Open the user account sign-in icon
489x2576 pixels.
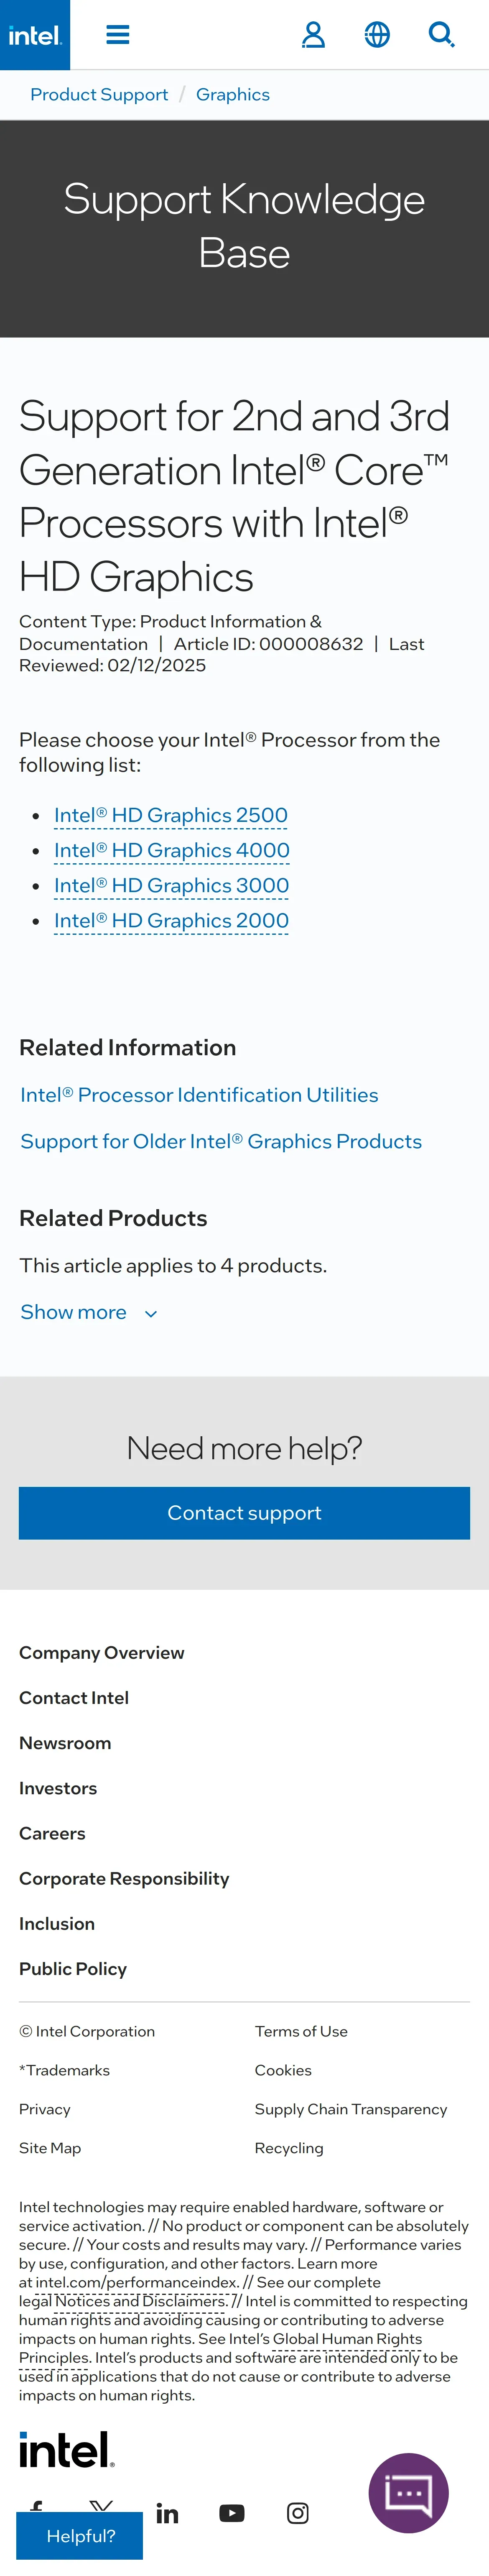(313, 35)
